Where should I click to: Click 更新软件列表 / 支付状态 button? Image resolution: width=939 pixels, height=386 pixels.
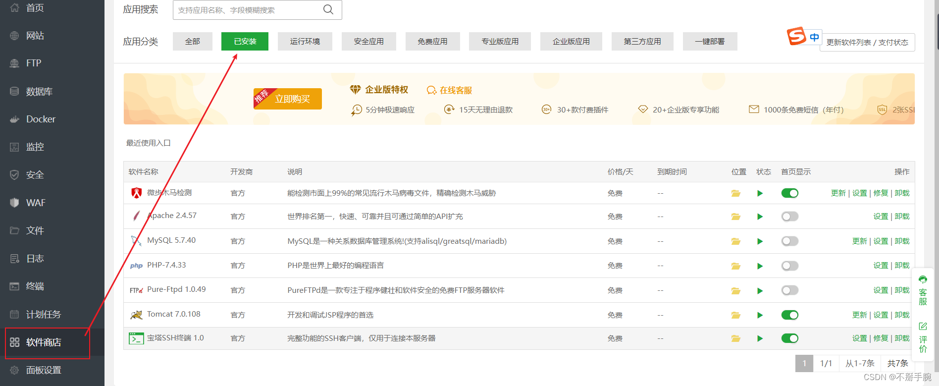point(867,43)
